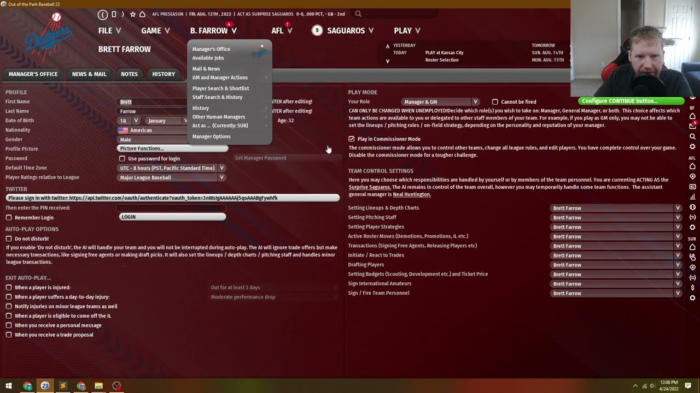Open the SUR settings gear at sidebar bottom

point(692,298)
